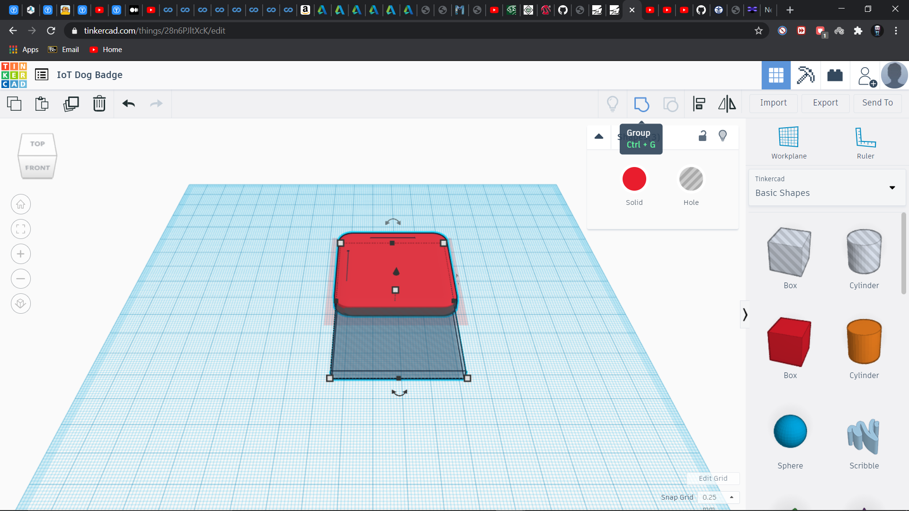Open the Snap Grid value dropdown
Viewport: 909px width, 511px height.
718,497
